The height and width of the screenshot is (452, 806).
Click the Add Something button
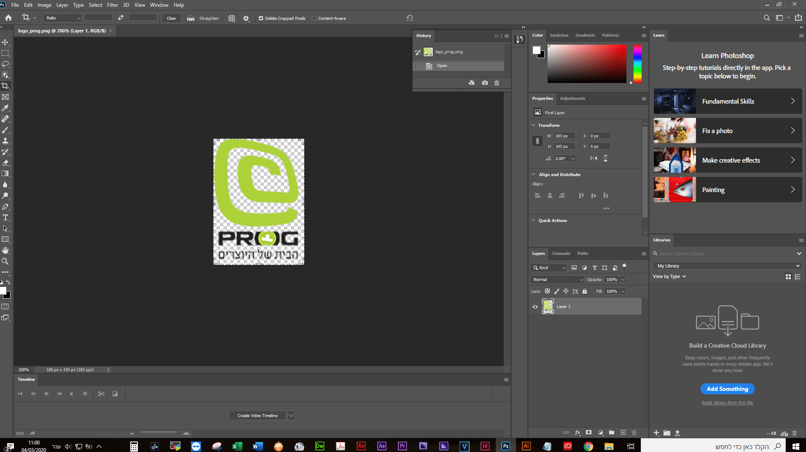pos(728,389)
